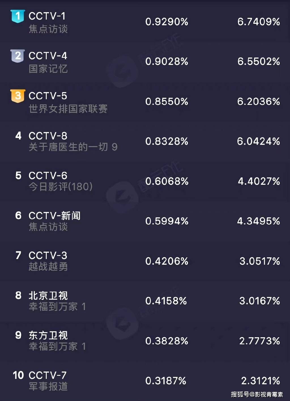Click the CCTV-新闻 channel name

coord(55,216)
